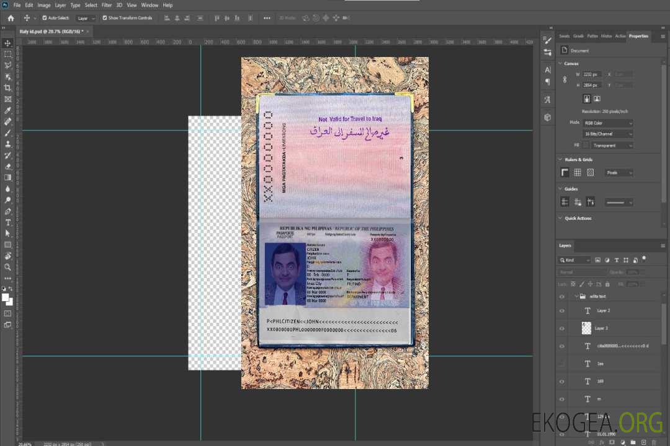Open the Paragraph panel icon
The width and height of the screenshot is (670, 446).
pos(547,82)
